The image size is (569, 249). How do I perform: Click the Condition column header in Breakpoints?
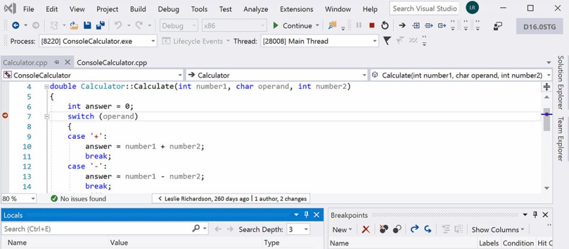pos(518,243)
